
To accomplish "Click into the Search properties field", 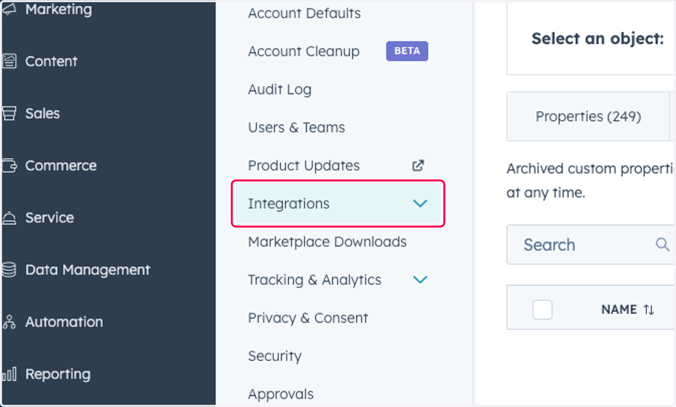I will pos(591,244).
